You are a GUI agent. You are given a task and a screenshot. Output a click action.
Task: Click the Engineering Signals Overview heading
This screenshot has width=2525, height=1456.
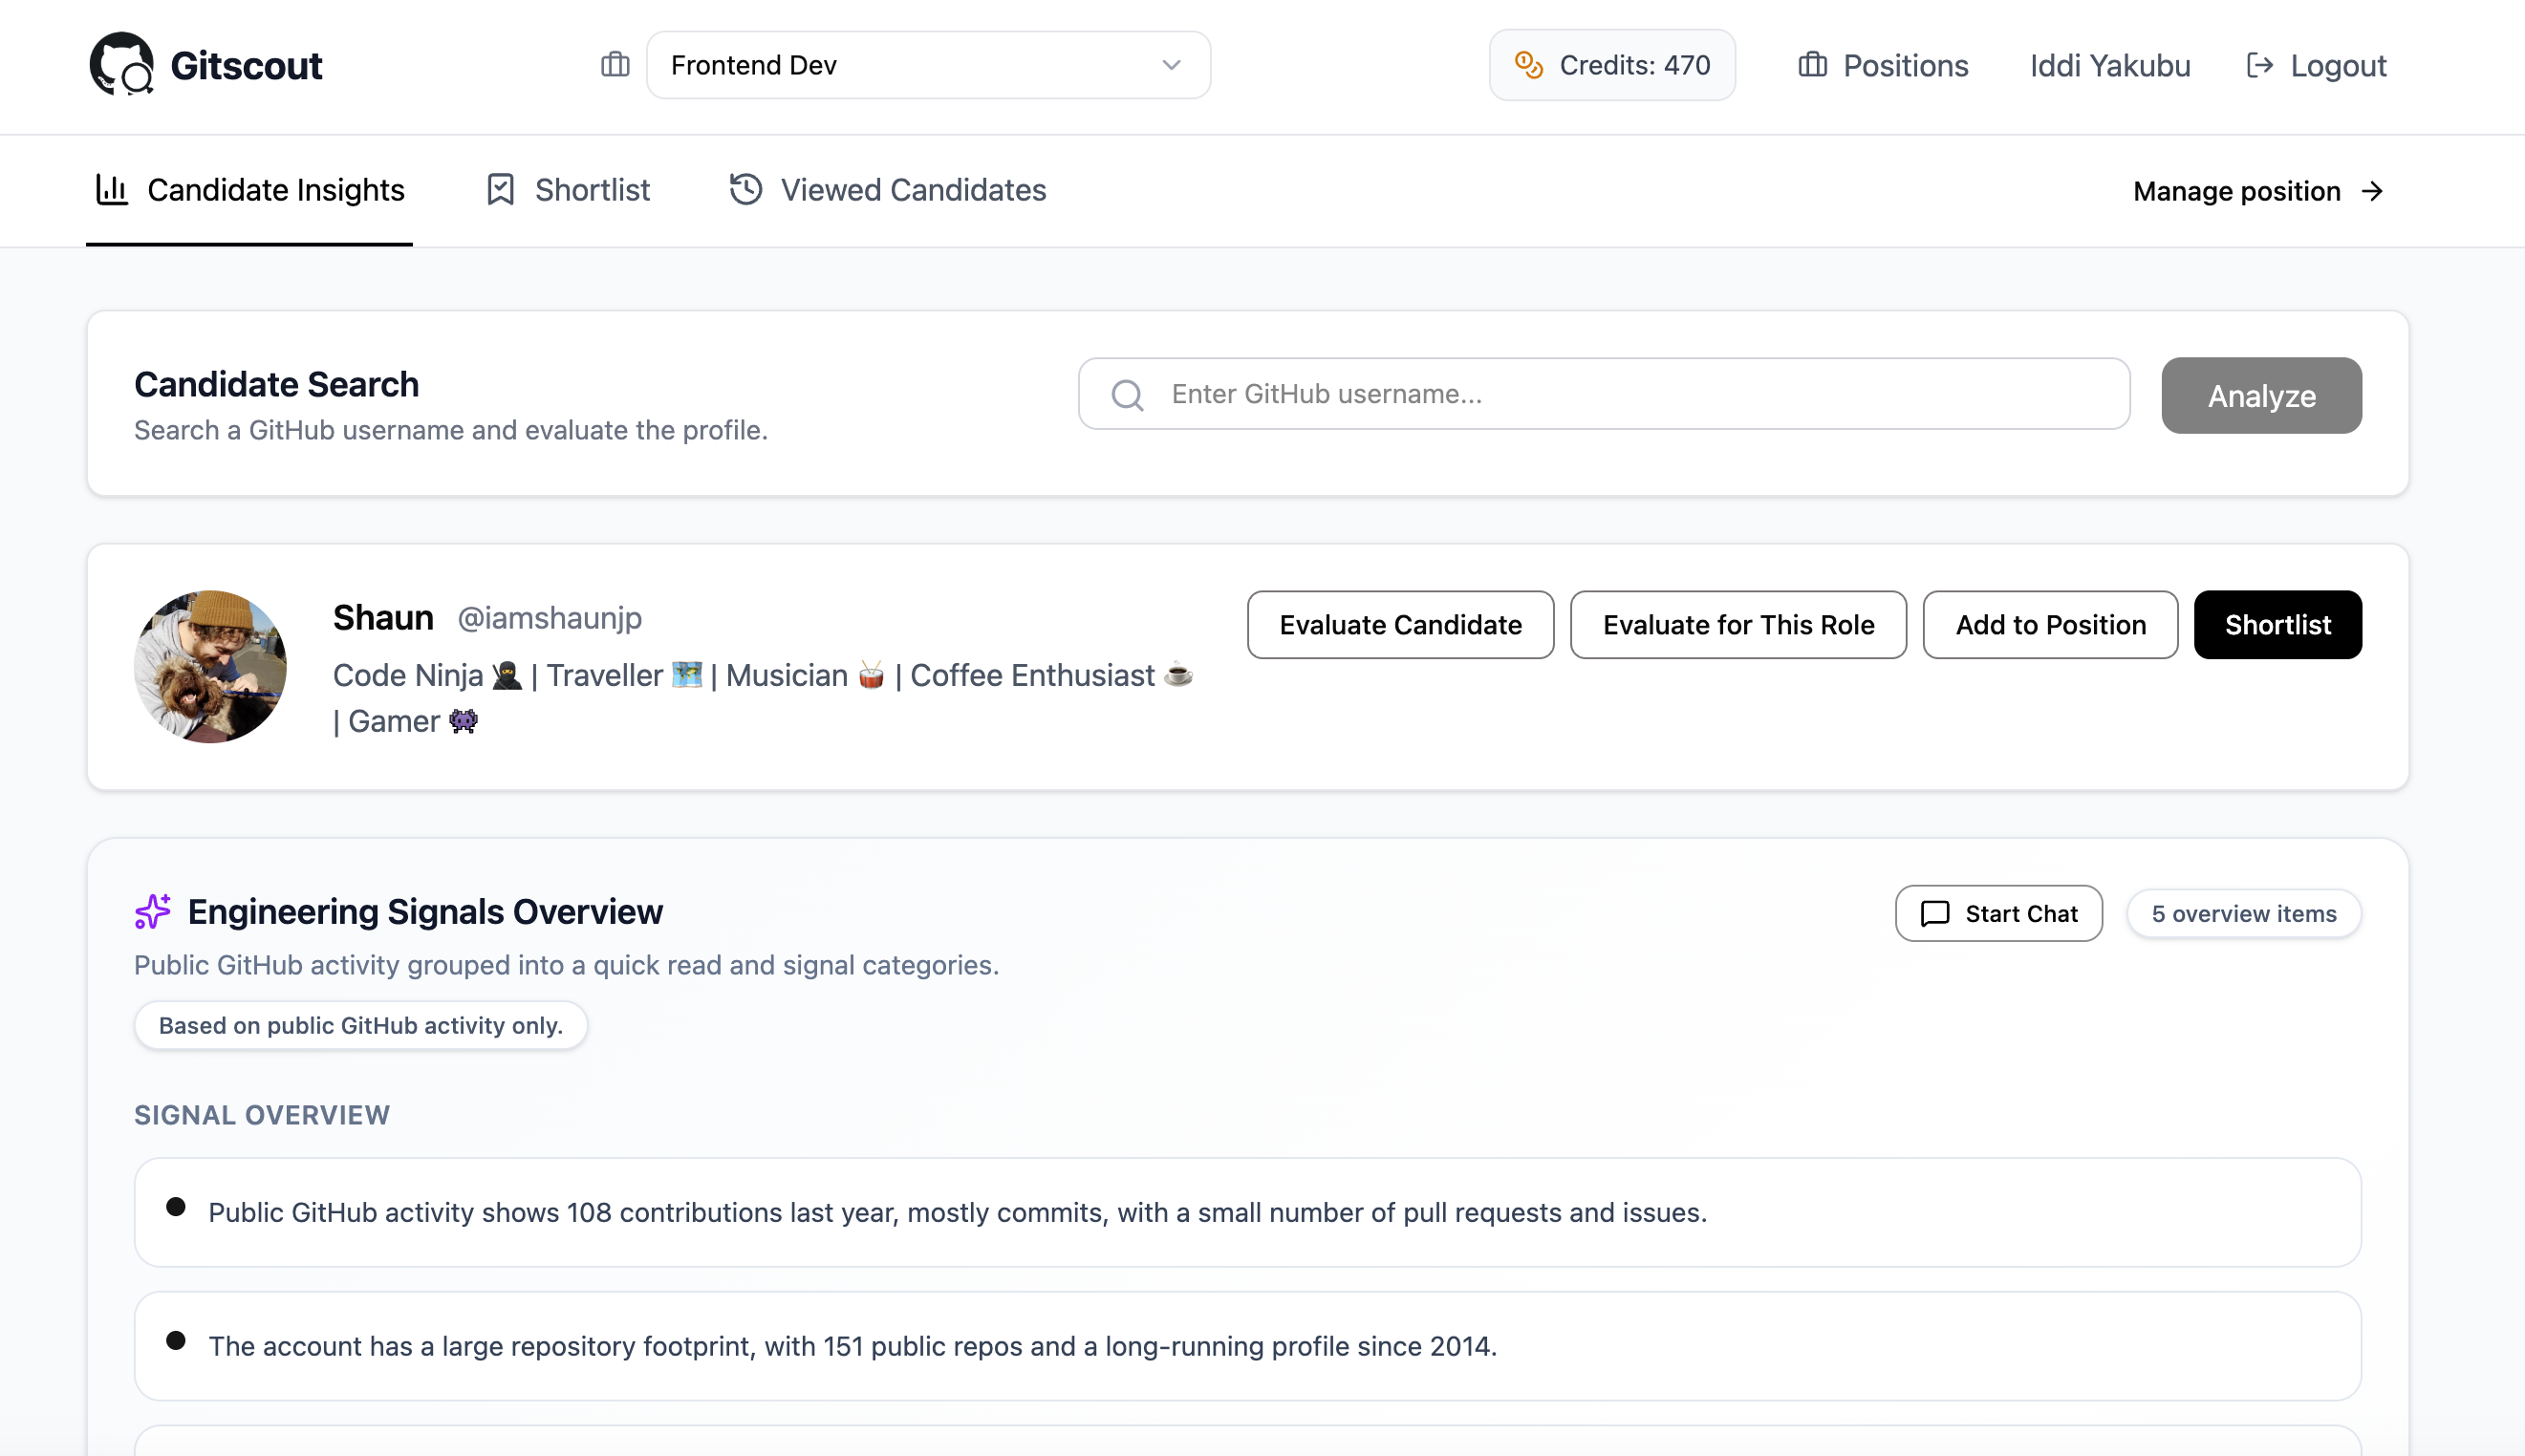click(425, 911)
